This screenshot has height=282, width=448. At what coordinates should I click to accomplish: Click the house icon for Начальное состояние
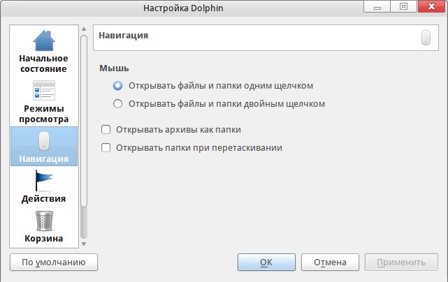point(44,41)
